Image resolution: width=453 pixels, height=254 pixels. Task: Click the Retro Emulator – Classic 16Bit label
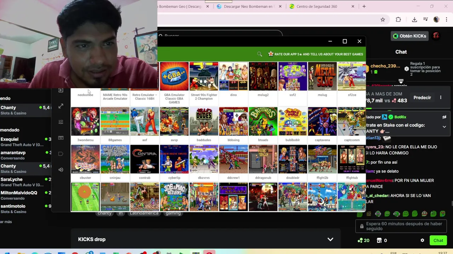coord(144,97)
